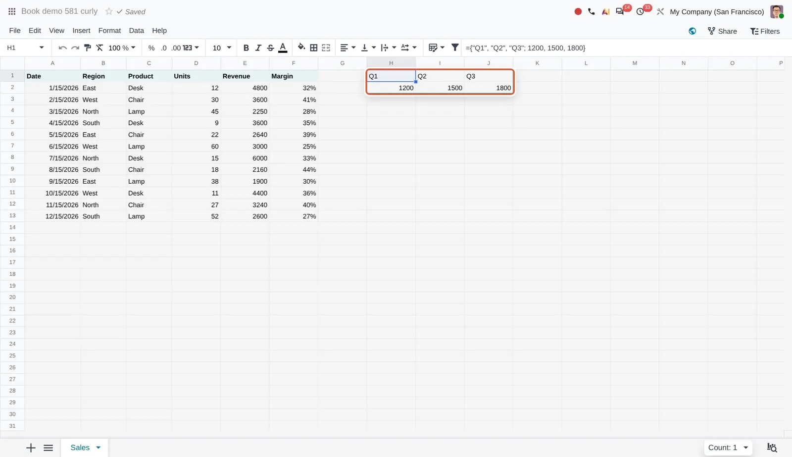Screen dimensions: 792x457
Task: Open the font size dropdown arrow
Action: (x=229, y=48)
